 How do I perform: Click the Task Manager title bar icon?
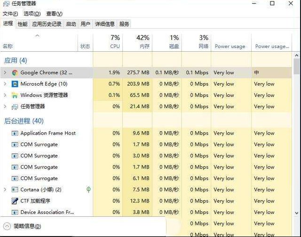(6, 3)
